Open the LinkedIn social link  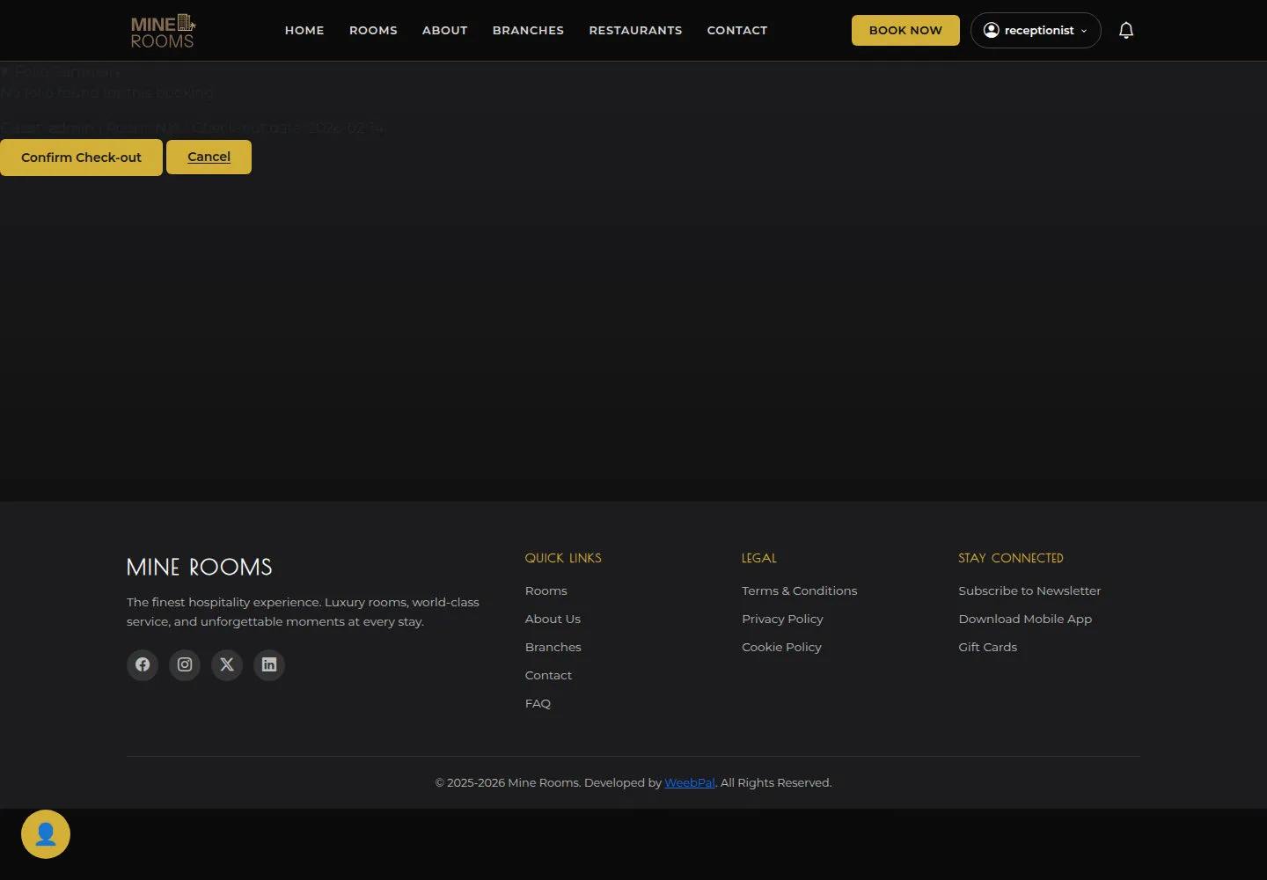[x=269, y=664]
